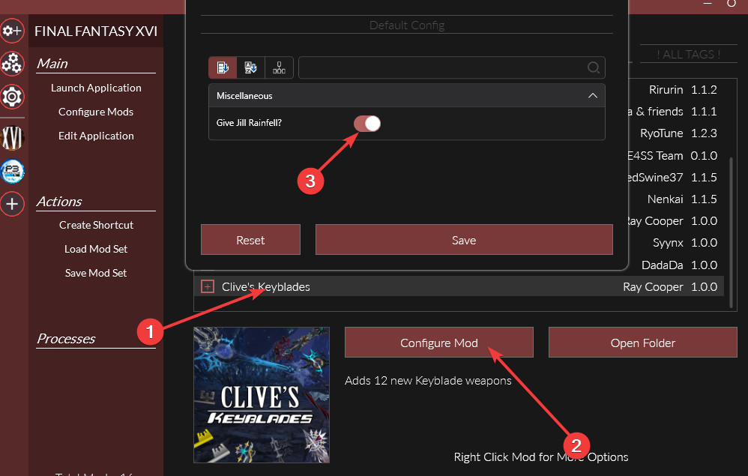
Task: Click the Configure Mod button
Action: 438,342
